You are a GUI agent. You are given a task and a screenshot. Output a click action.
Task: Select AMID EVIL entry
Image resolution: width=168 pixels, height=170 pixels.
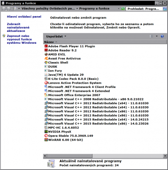coord(55,54)
